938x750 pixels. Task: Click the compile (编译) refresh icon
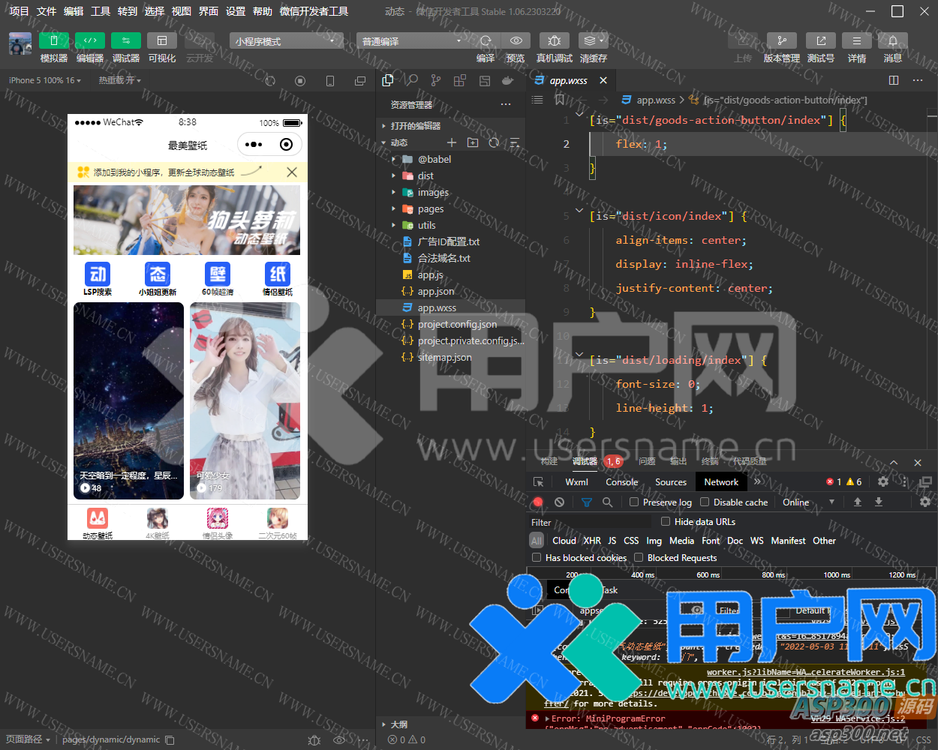[486, 40]
